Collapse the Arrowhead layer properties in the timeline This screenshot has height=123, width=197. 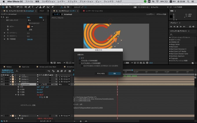[11, 84]
